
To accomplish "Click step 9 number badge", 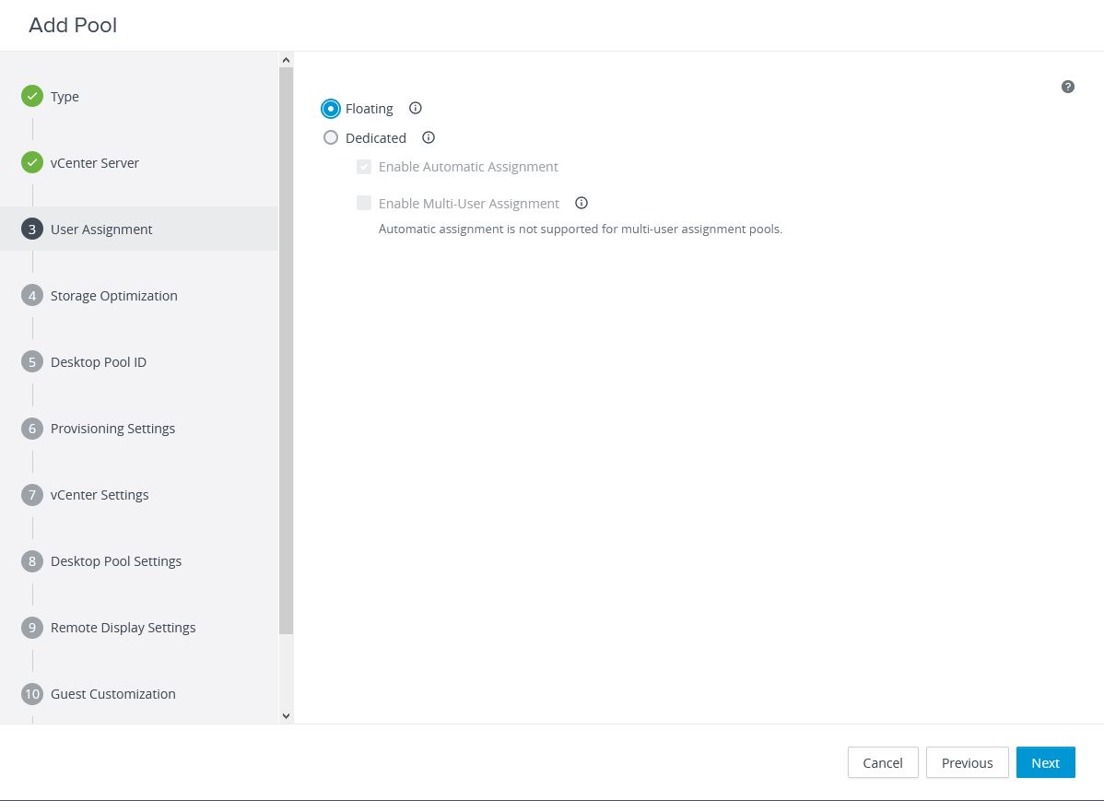I will pyautogui.click(x=31, y=627).
